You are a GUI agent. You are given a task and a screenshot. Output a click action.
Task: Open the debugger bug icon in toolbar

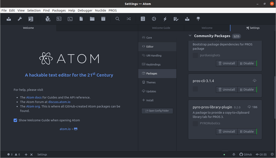pyautogui.click(x=48, y=19)
